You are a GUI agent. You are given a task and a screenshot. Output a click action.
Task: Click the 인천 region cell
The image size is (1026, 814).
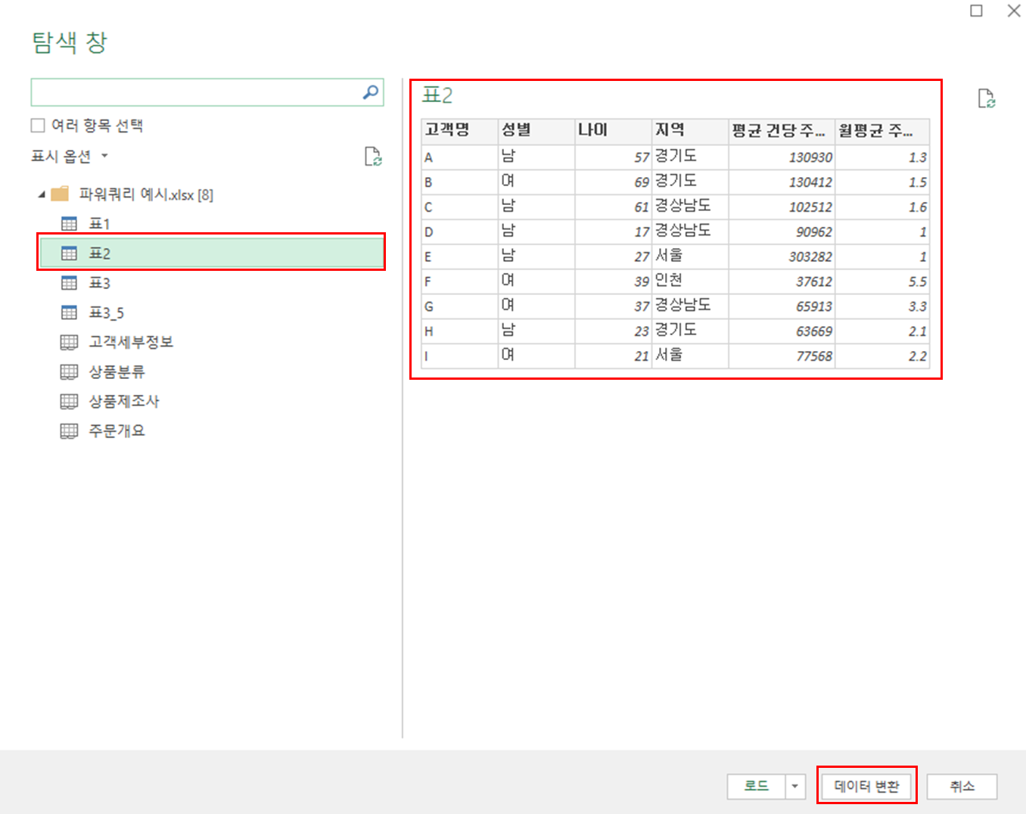click(x=691, y=281)
